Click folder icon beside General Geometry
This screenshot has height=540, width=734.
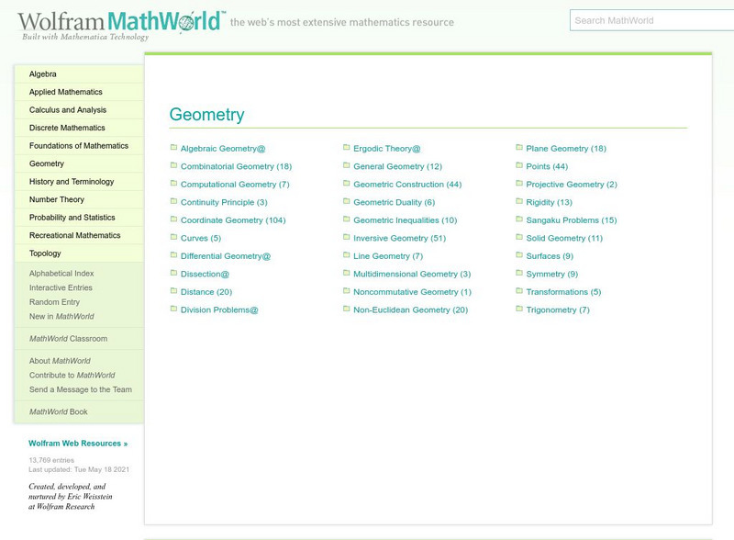(x=347, y=165)
